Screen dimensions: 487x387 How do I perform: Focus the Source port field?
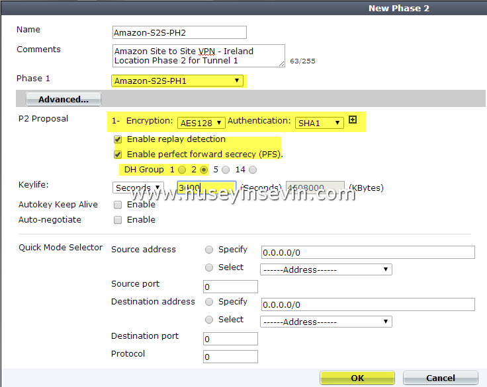tap(230, 287)
